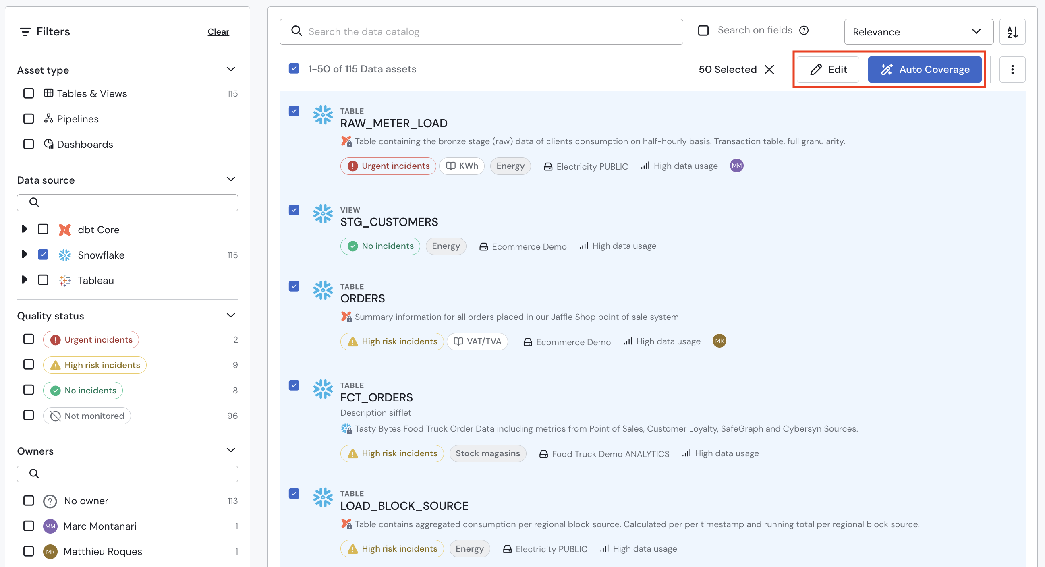Viewport: 1045px width, 567px height.
Task: Expand the dbt Core data source tree
Action: tap(25, 229)
